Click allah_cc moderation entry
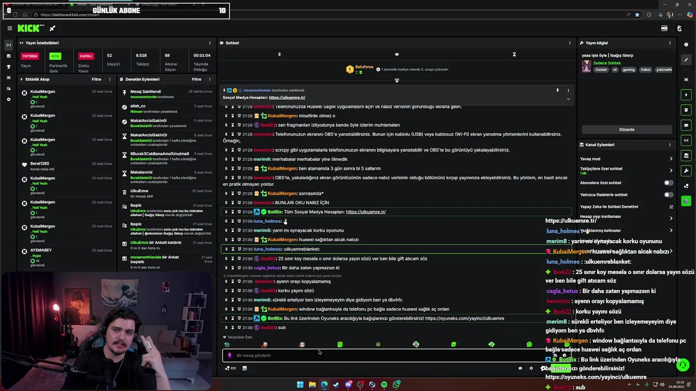 (138, 106)
